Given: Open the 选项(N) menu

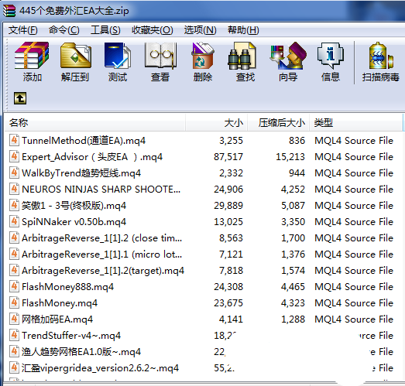Looking at the screenshot, I should (x=200, y=30).
